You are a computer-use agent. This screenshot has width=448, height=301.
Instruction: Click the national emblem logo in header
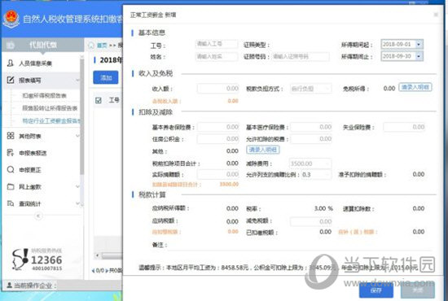click(x=11, y=19)
